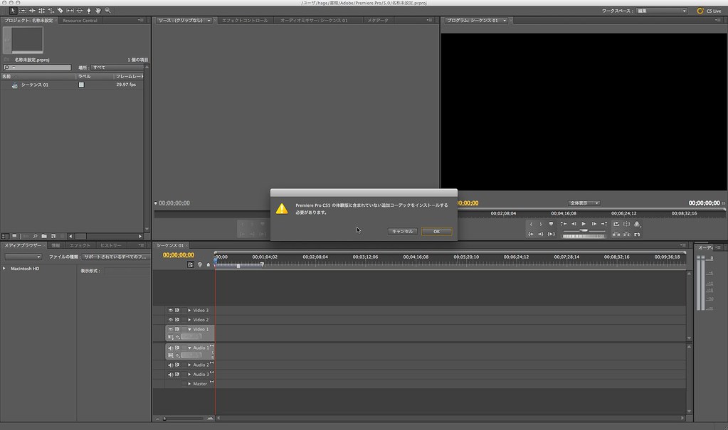Select the Hand tool

tap(97, 11)
